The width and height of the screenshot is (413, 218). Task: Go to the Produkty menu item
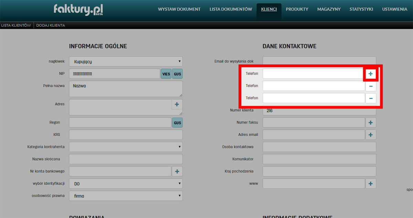tap(297, 9)
